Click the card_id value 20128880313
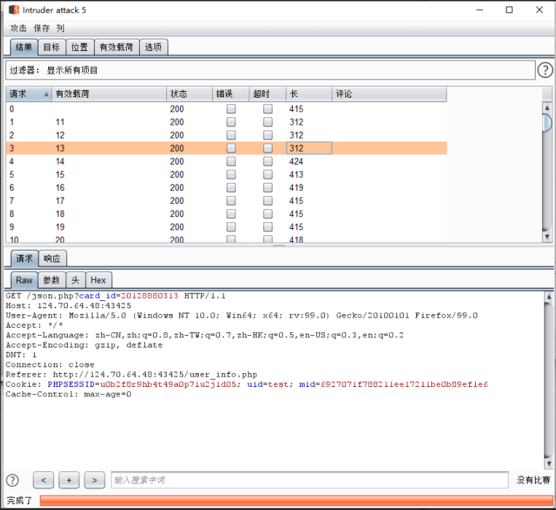Image resolution: width=556 pixels, height=510 pixels. click(x=149, y=296)
